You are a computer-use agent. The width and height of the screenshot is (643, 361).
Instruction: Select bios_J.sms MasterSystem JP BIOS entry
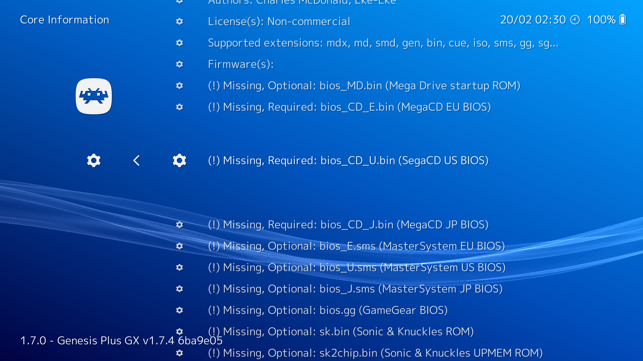click(x=355, y=289)
